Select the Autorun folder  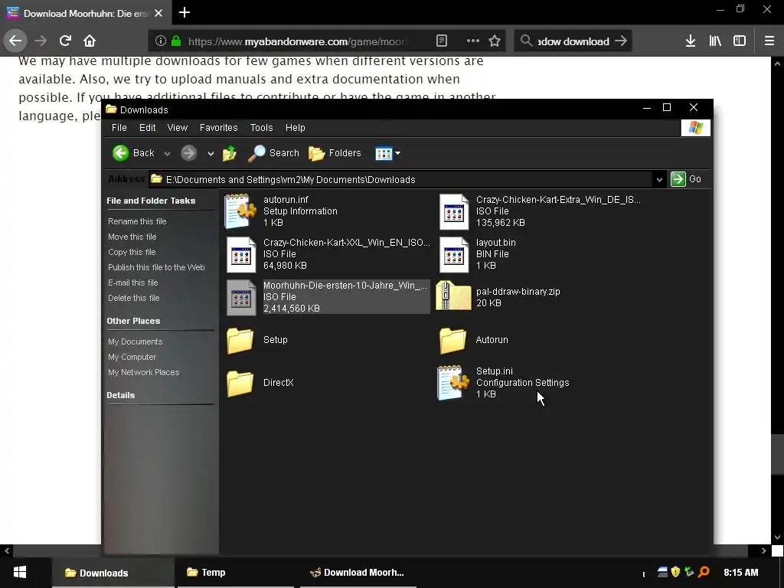coord(473,339)
